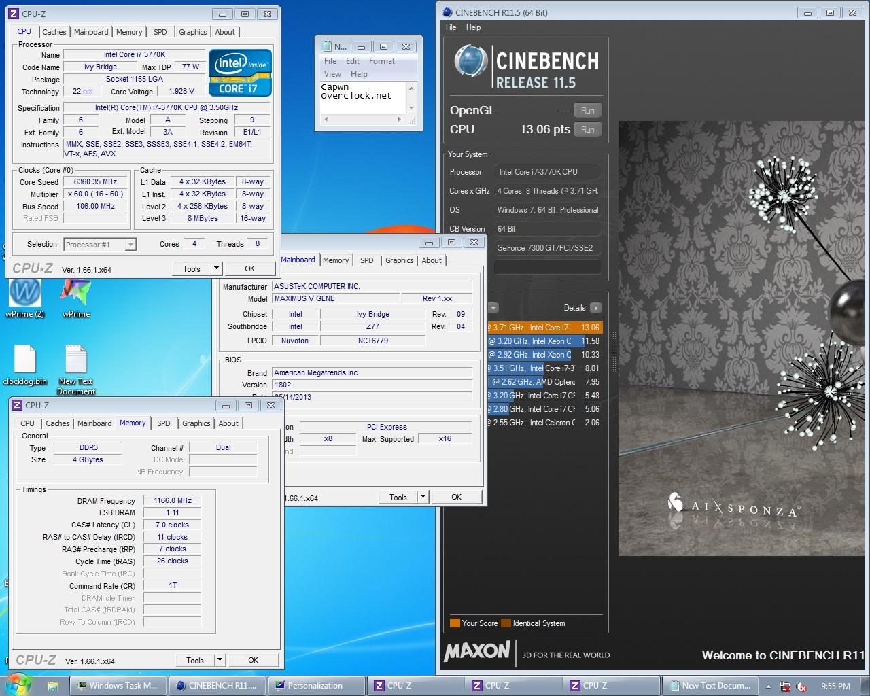Switch to New Text Document taskbar button
The width and height of the screenshot is (870, 696).
[710, 686]
